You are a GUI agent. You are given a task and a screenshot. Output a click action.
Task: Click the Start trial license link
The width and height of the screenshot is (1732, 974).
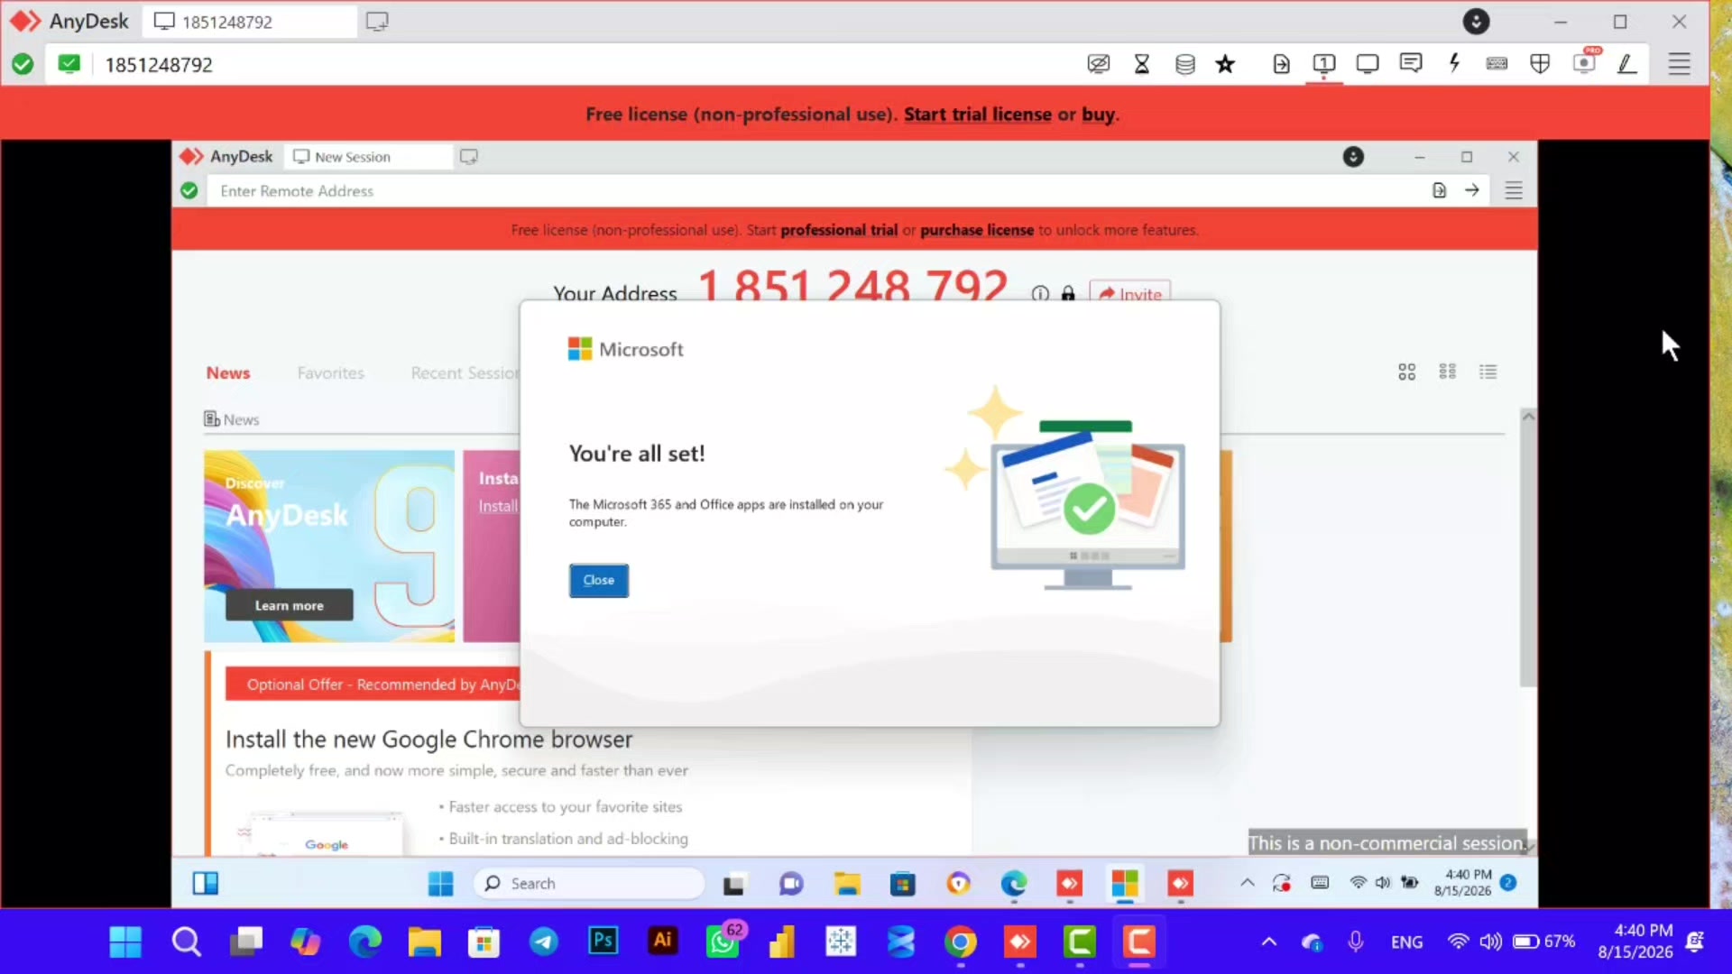coord(978,115)
